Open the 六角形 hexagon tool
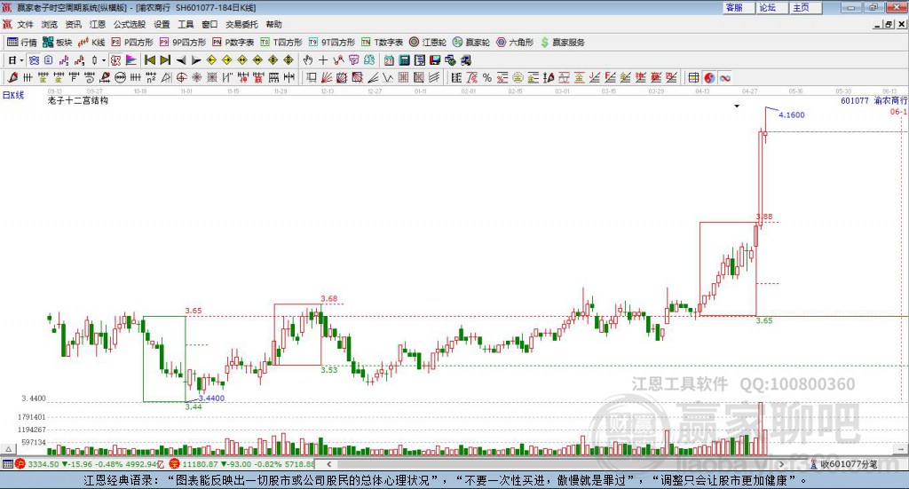Screen dimensions: 909x489 [515, 43]
